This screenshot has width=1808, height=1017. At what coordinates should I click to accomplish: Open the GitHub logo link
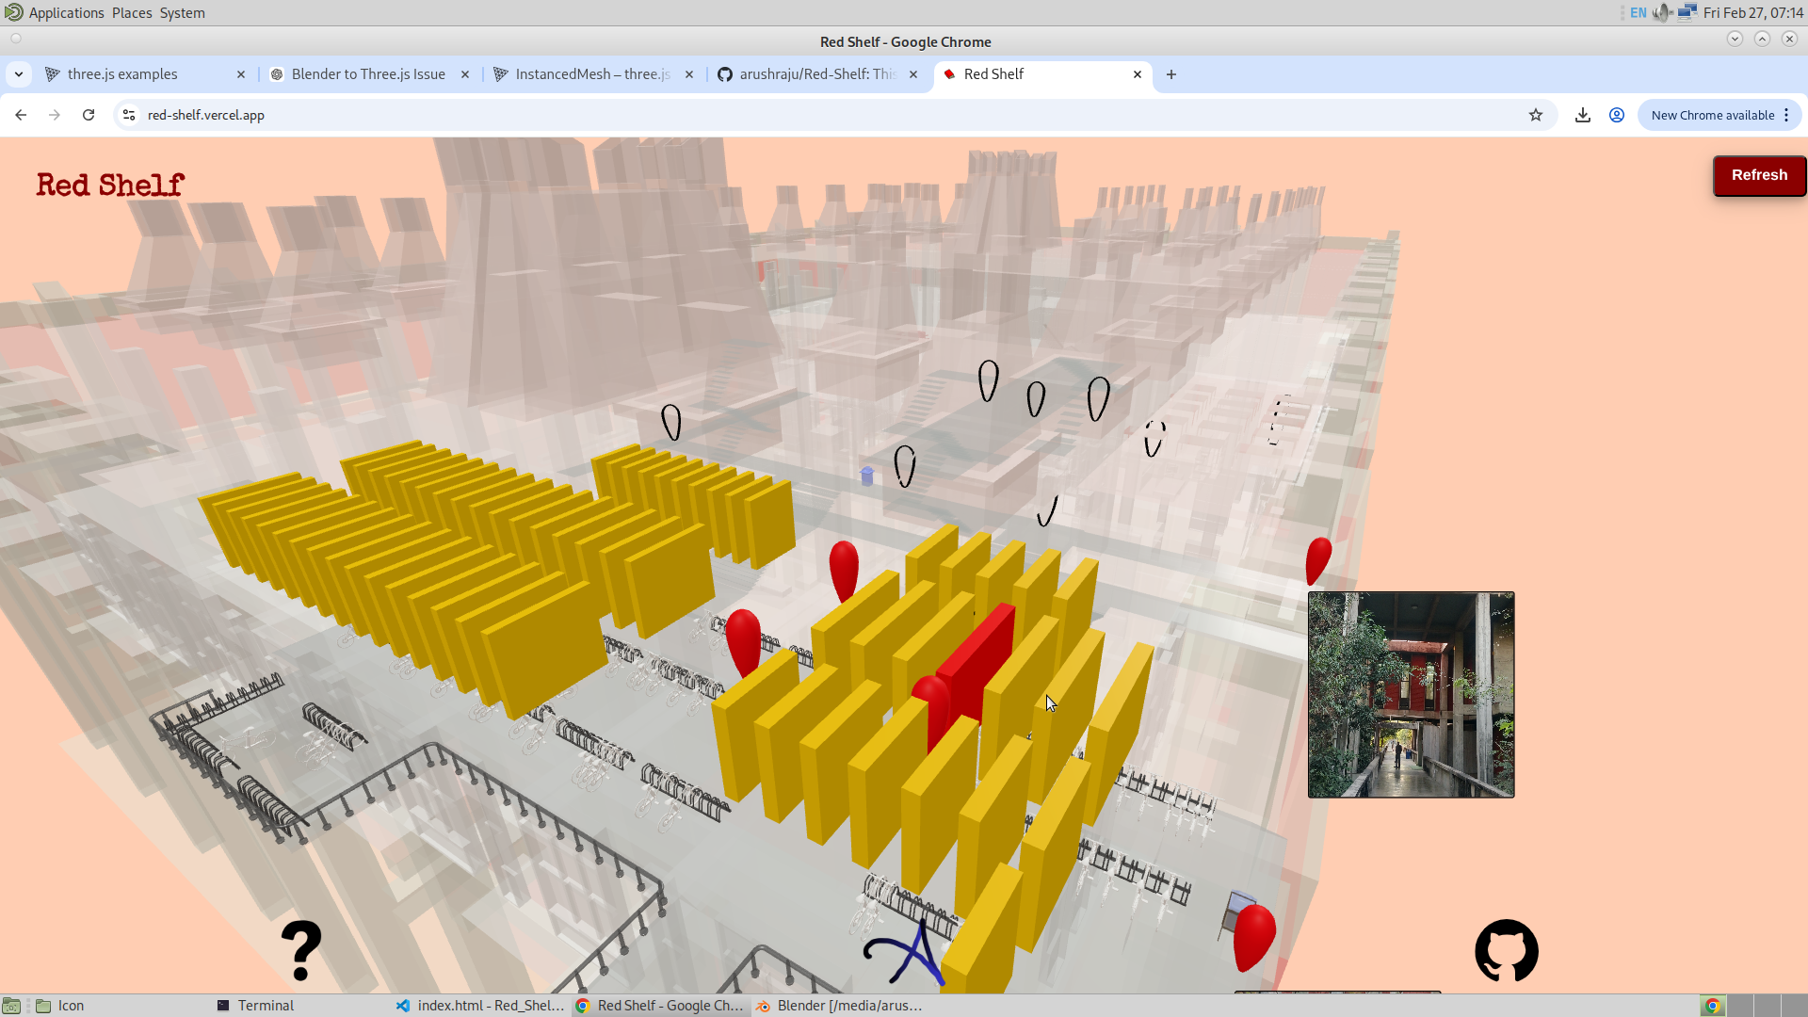1507,951
